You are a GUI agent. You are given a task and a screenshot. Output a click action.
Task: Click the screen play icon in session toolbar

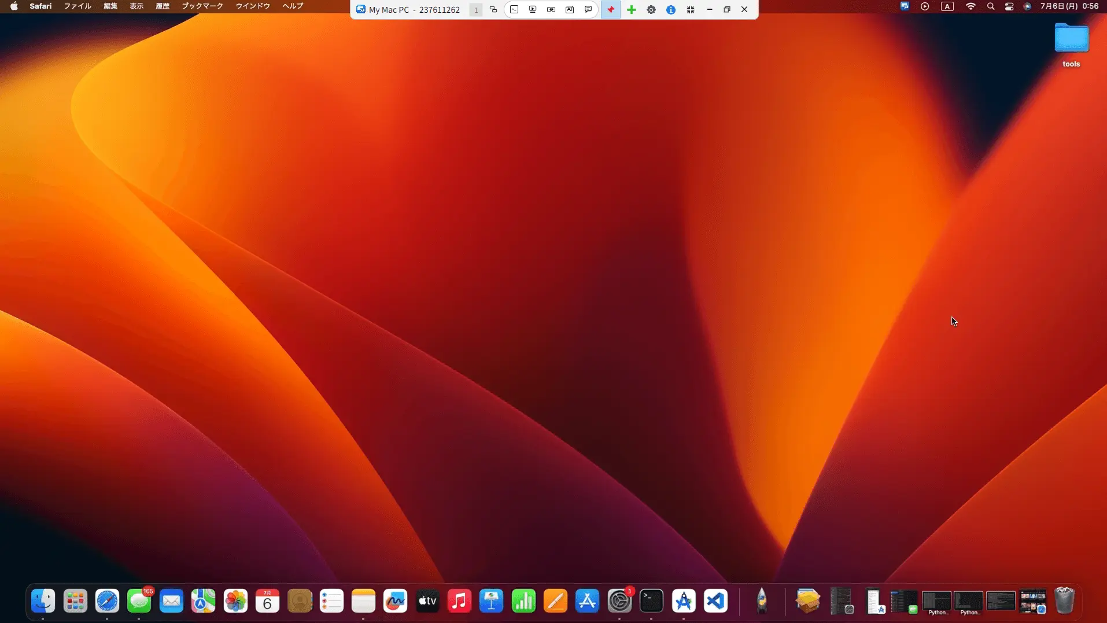533,10
